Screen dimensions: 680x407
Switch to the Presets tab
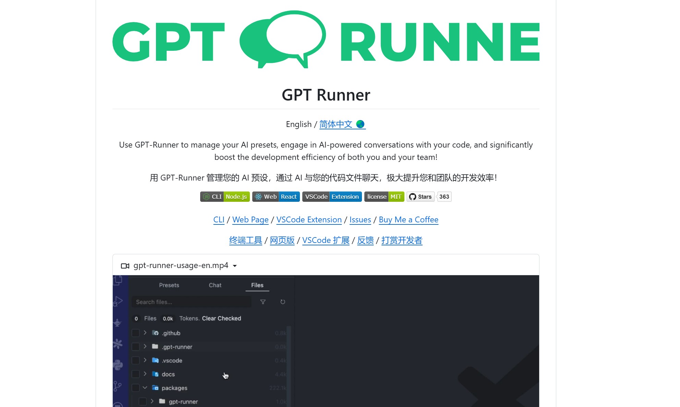(169, 286)
